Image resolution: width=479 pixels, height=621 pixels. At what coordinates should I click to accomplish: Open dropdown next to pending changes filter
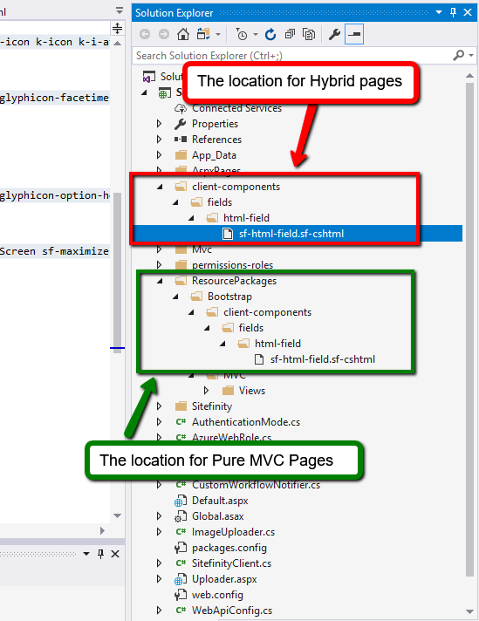256,35
